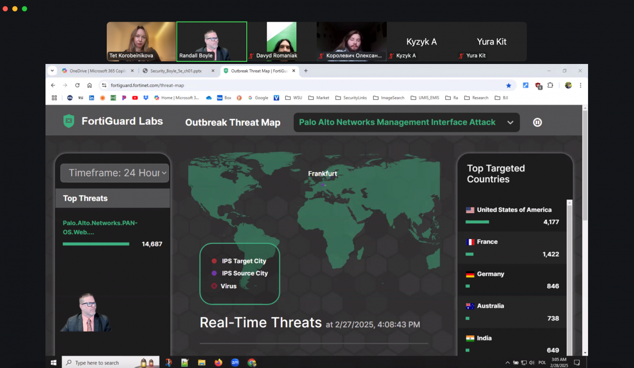Click the IPS Target City legend entry
The width and height of the screenshot is (634, 368).
(x=239, y=261)
